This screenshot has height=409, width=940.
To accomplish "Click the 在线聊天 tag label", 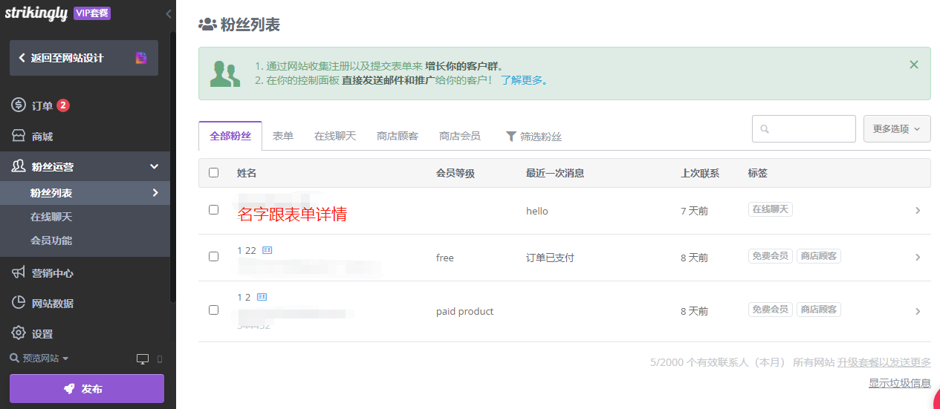I will [x=771, y=210].
